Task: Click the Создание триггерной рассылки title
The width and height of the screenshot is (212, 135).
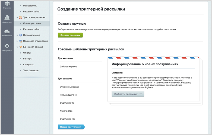Action: click(91, 9)
